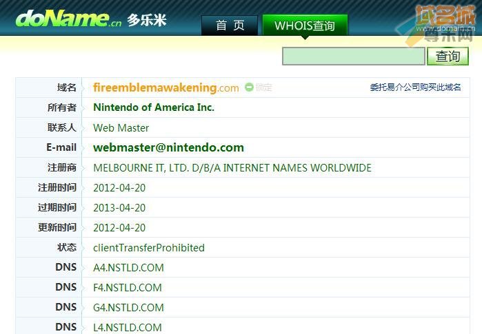Viewport: 482px width, 334px height.
Task: Open the 委托易介公司购买此域名 link
Action: (x=416, y=87)
